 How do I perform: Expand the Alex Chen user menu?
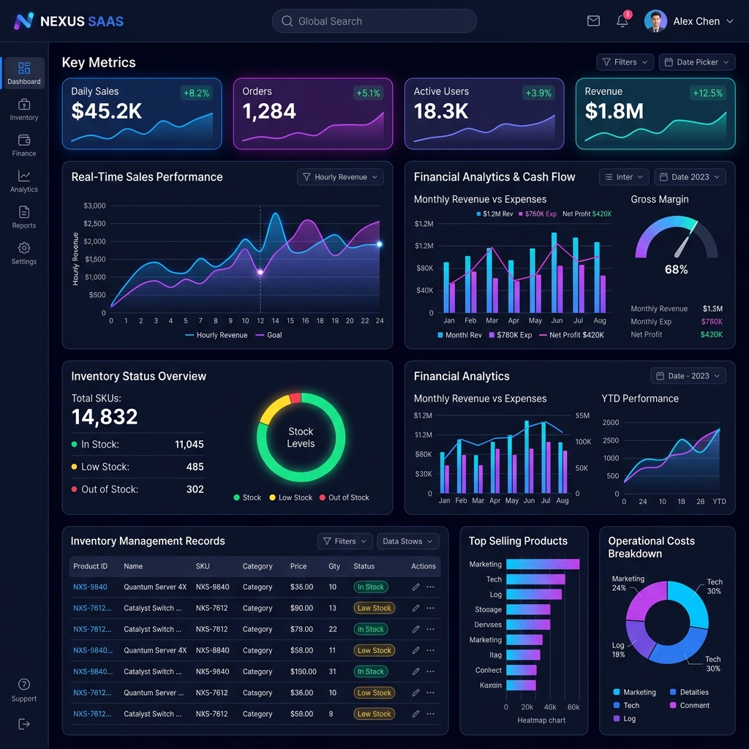pyautogui.click(x=688, y=21)
